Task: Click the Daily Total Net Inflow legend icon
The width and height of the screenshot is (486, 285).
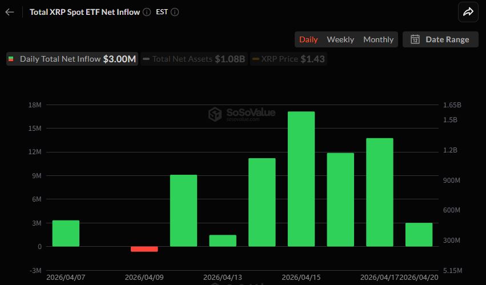Action: coord(11,59)
